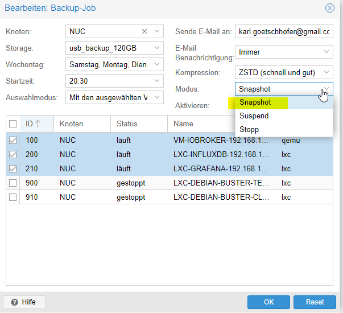Open the Storage dropdown
Screen dimensions: 343x313
pos(157,48)
